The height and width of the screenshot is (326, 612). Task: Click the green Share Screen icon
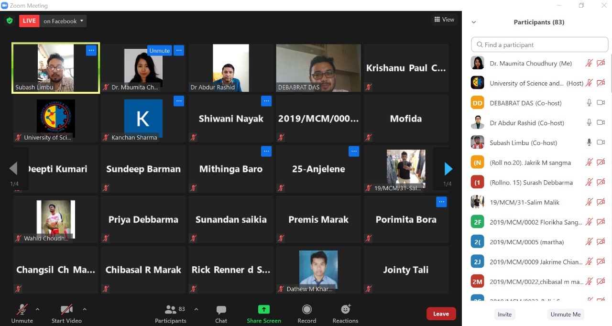264,309
